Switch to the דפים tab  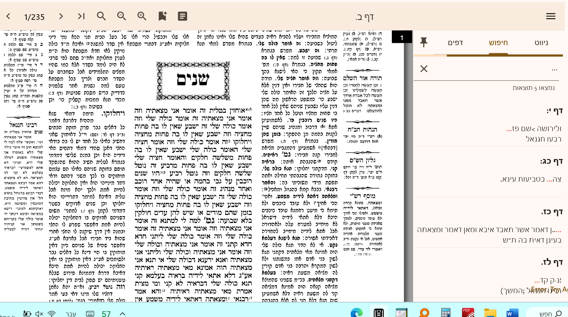[x=455, y=43]
